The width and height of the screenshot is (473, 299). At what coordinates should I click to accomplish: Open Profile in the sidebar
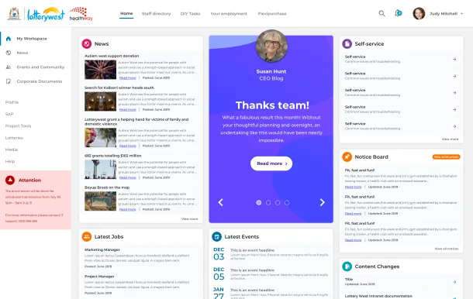point(12,102)
